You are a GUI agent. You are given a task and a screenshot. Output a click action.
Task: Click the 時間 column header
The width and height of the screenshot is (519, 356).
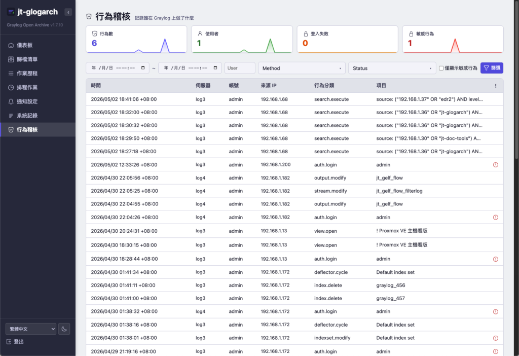point(96,85)
